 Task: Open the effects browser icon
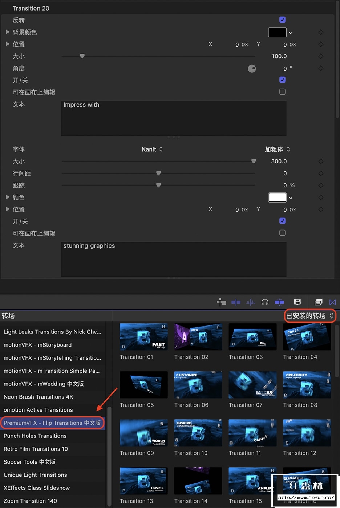(x=319, y=302)
